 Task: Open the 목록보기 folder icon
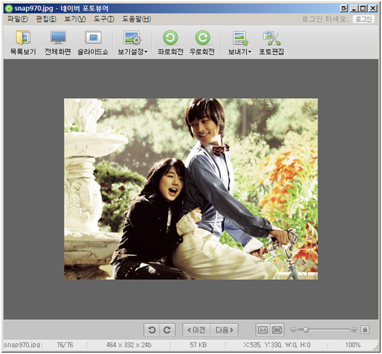click(x=23, y=43)
